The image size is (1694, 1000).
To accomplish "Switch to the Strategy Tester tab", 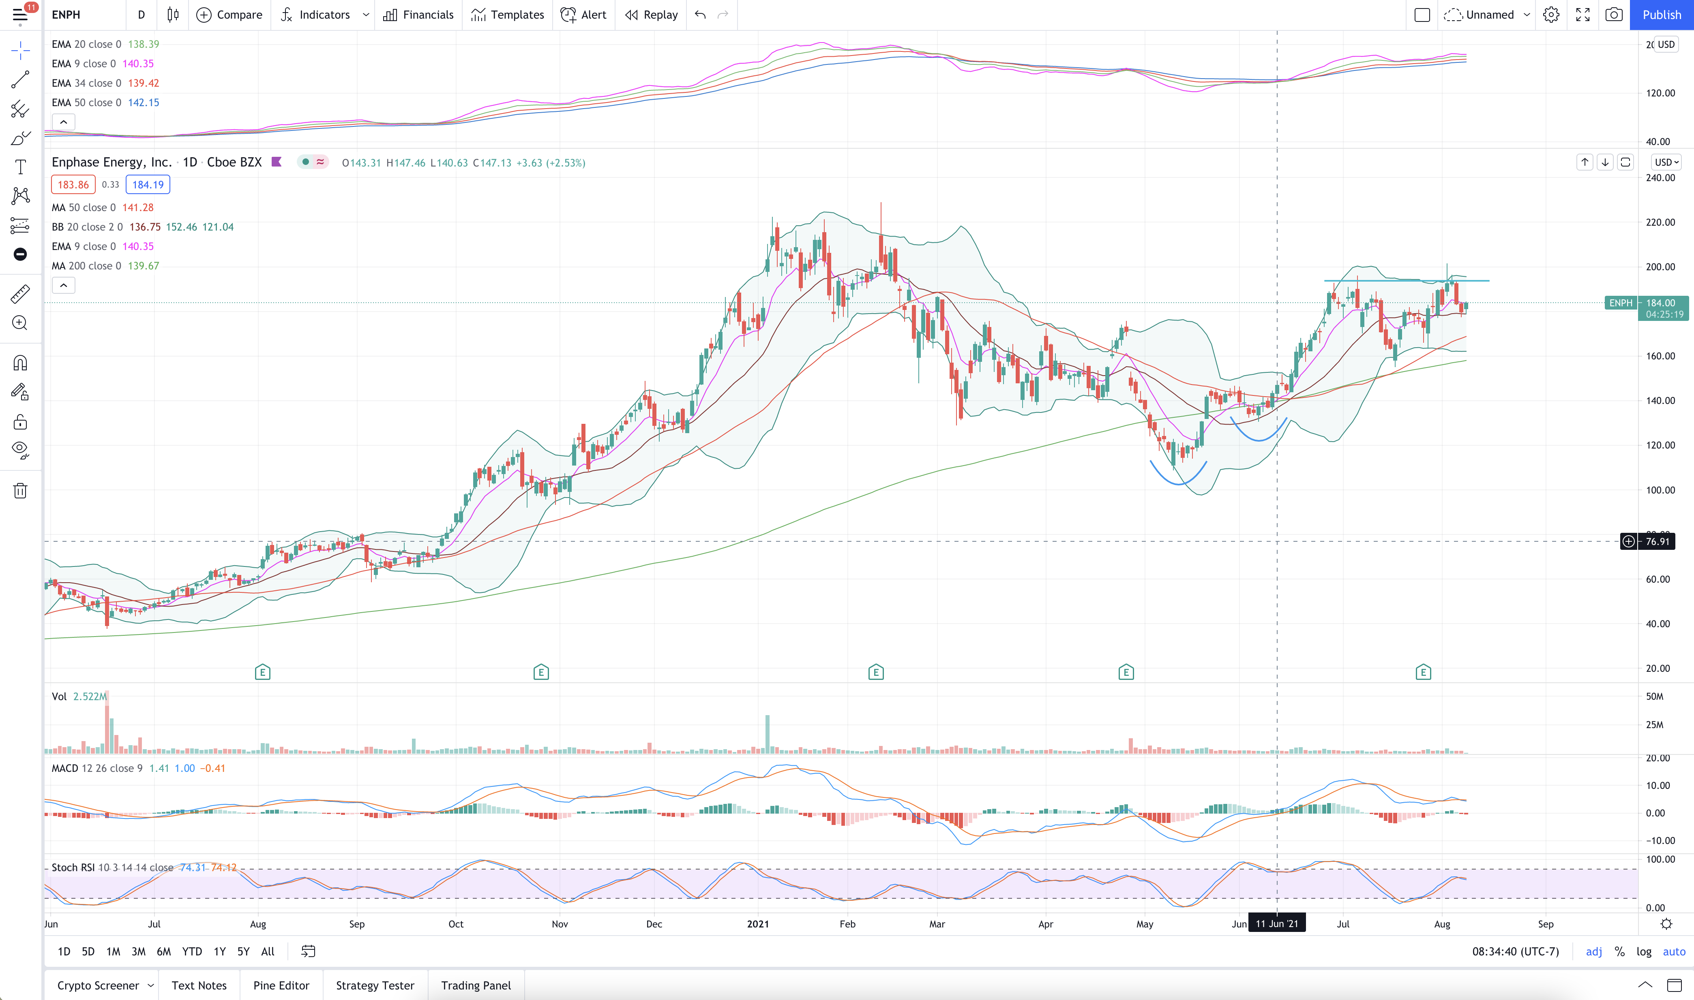I will coord(375,985).
